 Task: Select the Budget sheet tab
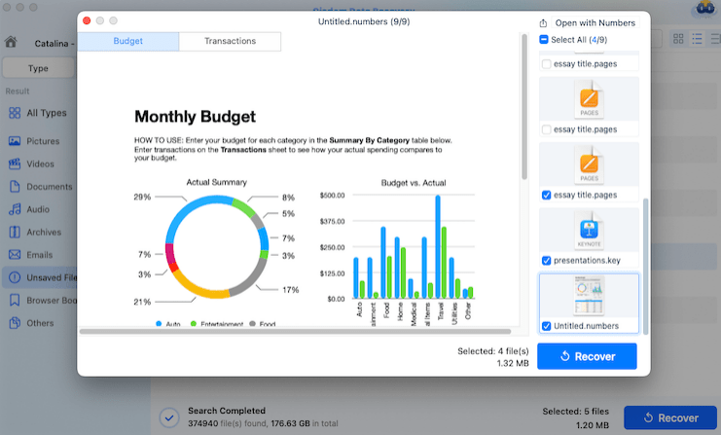click(128, 42)
